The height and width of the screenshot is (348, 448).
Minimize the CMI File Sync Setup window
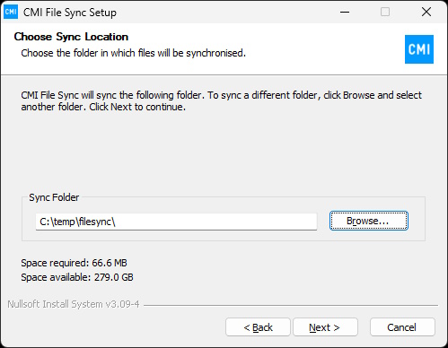[x=345, y=12]
